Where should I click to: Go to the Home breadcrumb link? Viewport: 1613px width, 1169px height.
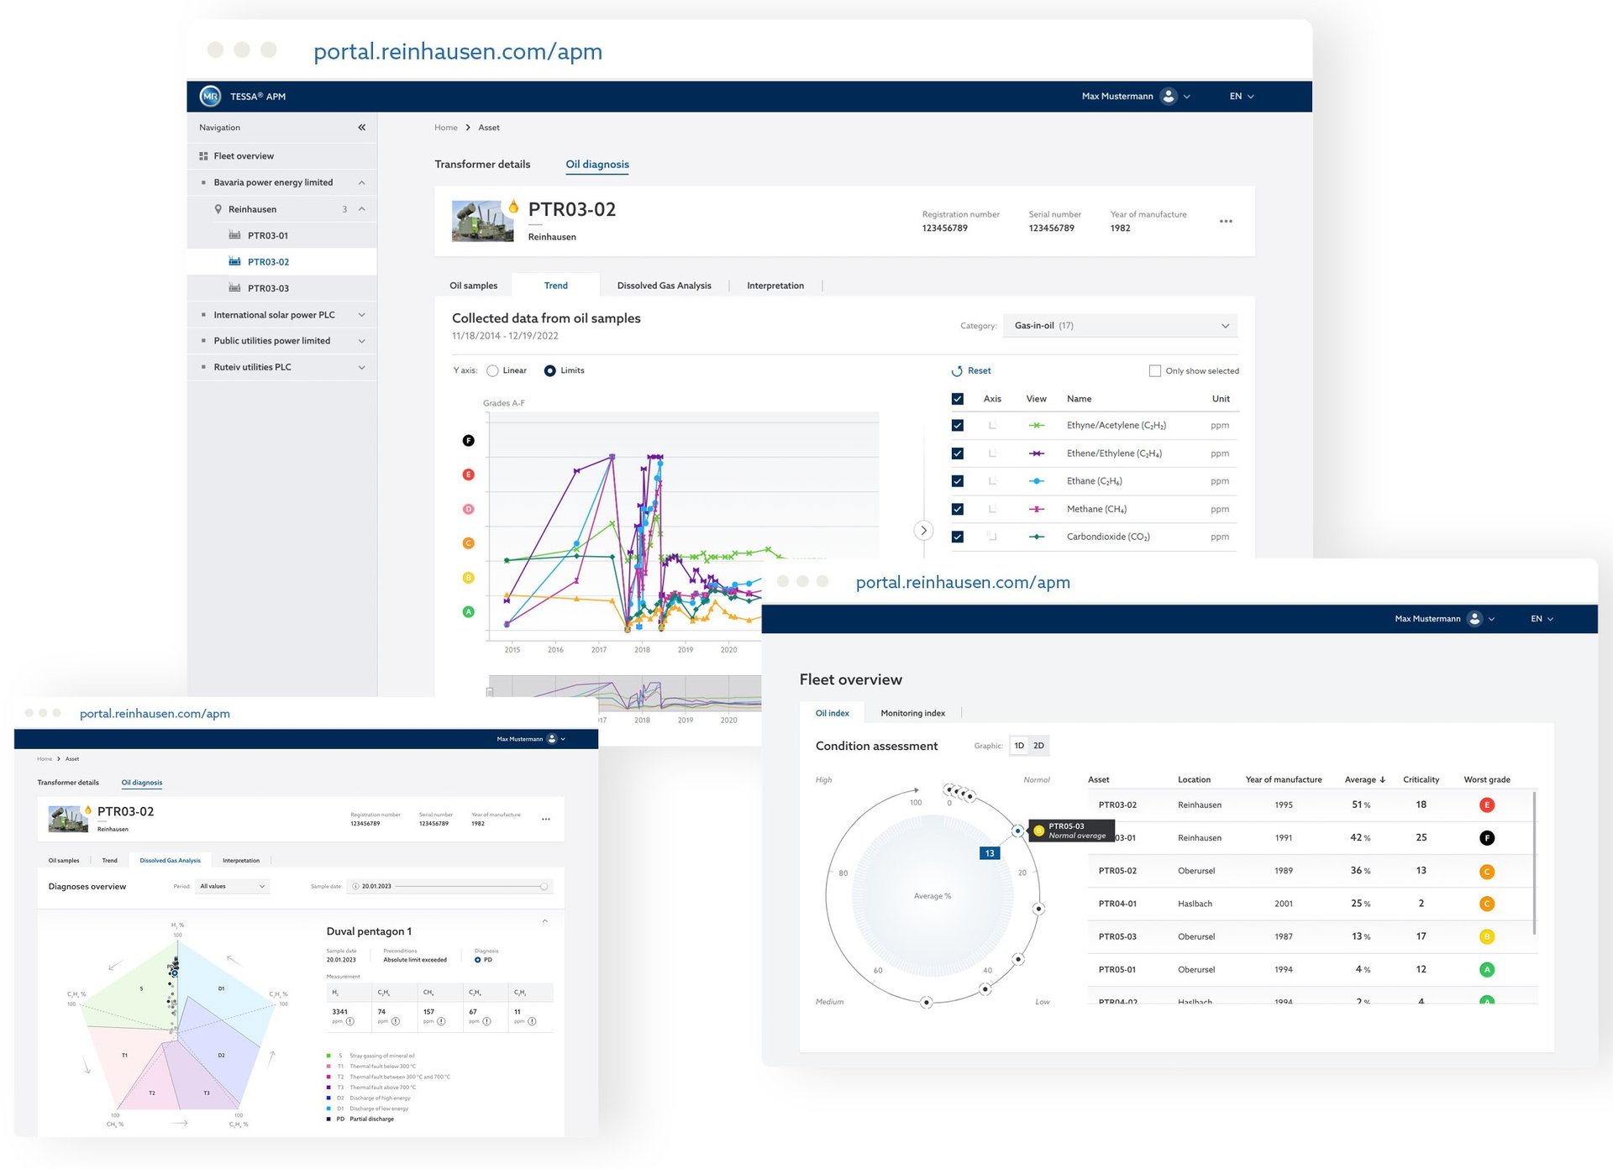click(445, 128)
